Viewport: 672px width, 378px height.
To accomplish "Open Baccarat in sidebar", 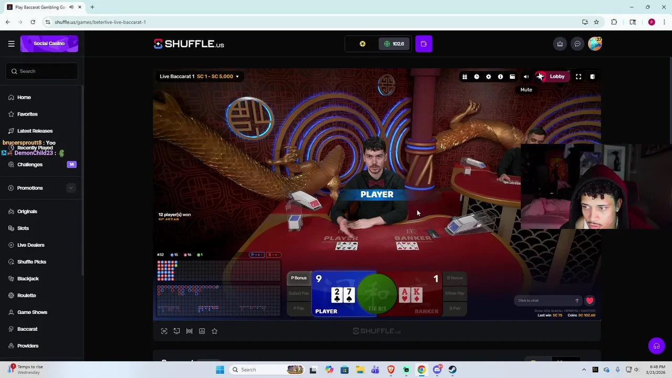I will (27, 329).
